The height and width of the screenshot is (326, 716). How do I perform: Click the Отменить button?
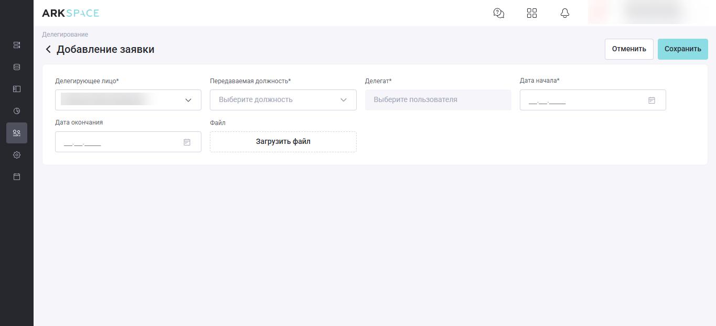click(629, 49)
